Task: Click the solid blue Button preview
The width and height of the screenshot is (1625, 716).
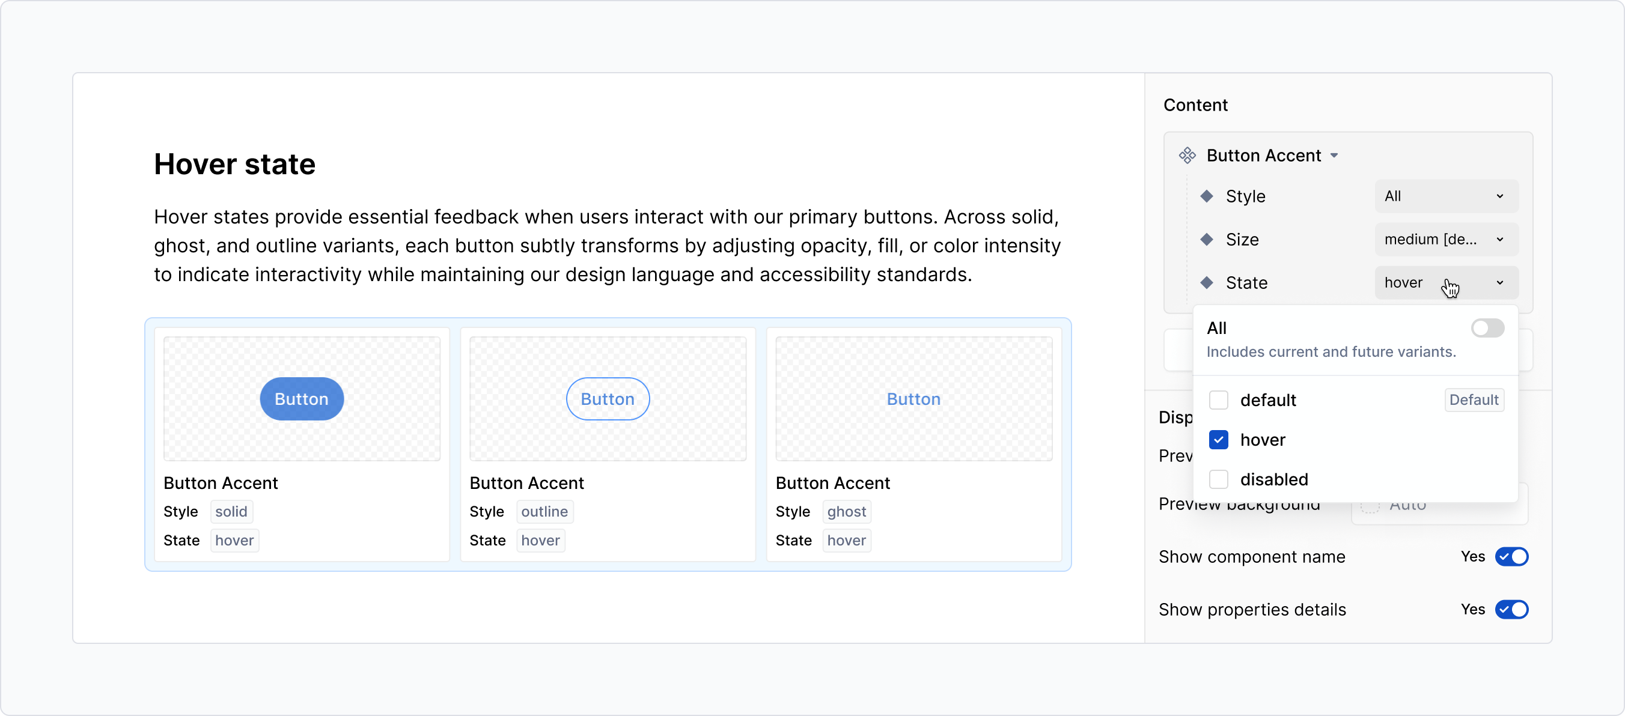Action: click(301, 398)
